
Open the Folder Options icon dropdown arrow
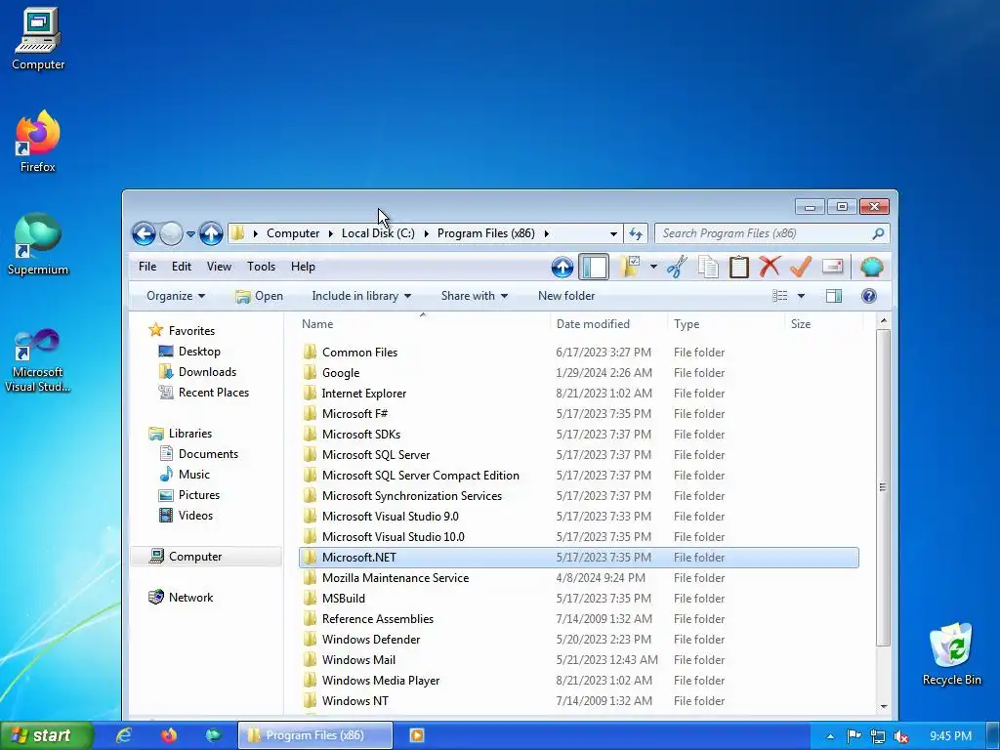click(653, 267)
